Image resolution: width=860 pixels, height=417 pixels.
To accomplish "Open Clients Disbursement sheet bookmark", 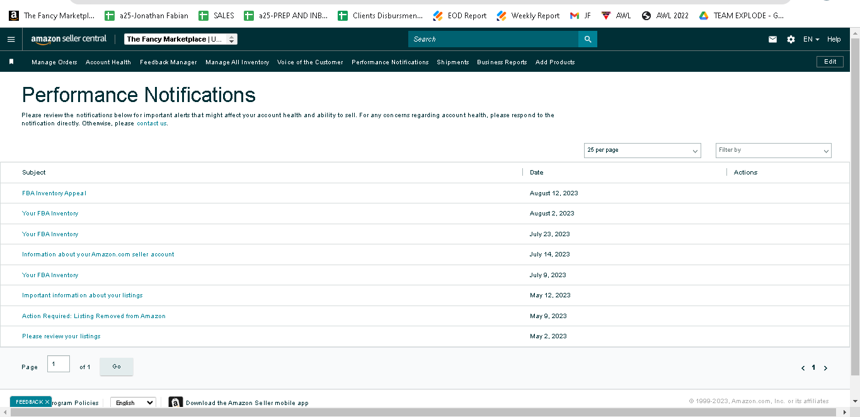I will coord(381,16).
